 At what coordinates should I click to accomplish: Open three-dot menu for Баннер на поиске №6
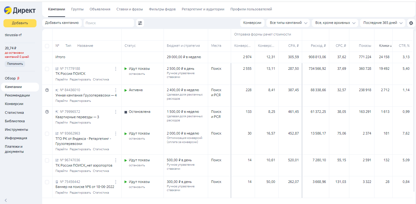tap(116, 182)
